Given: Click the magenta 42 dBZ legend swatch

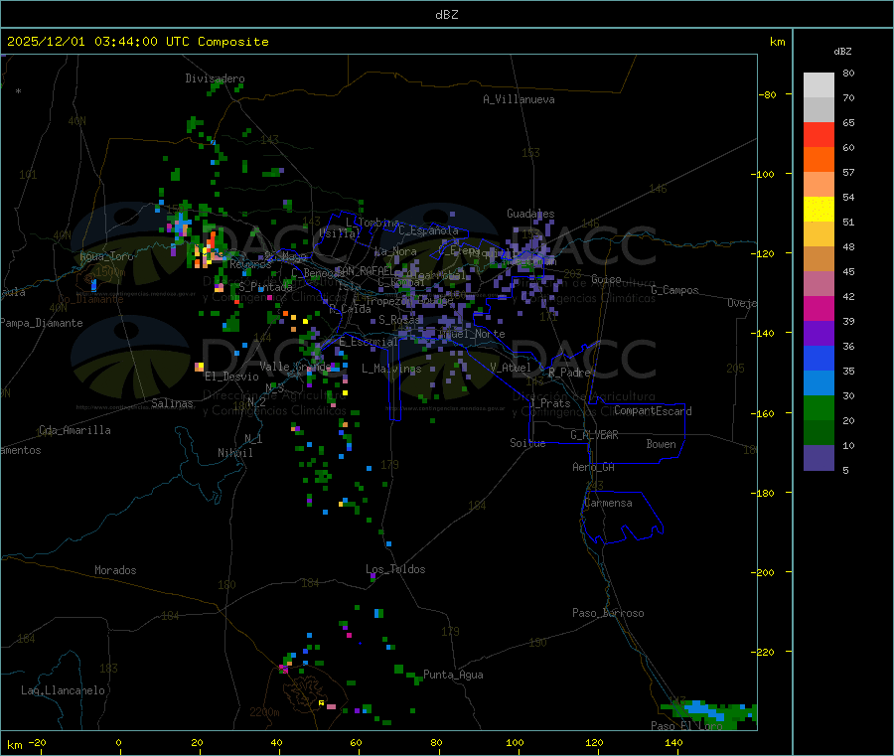Looking at the screenshot, I should (x=819, y=308).
